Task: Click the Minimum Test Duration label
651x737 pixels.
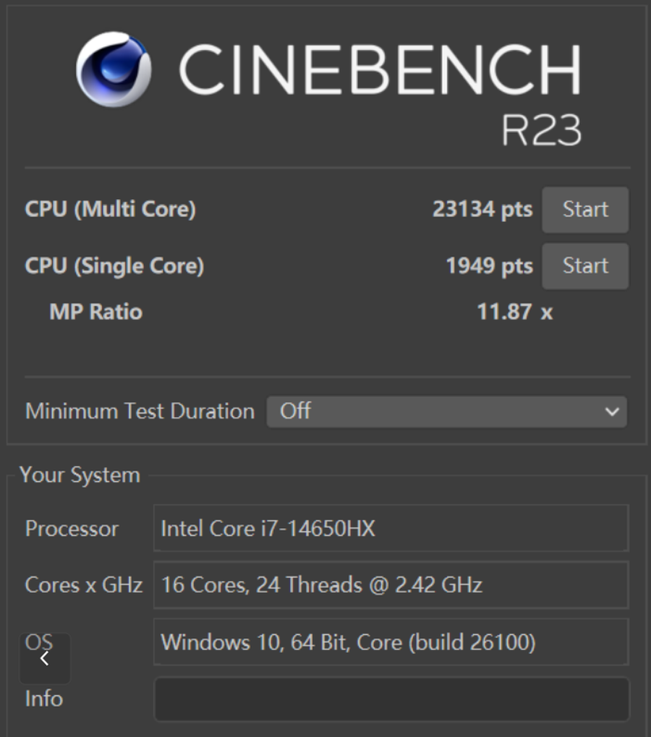Action: 140,412
